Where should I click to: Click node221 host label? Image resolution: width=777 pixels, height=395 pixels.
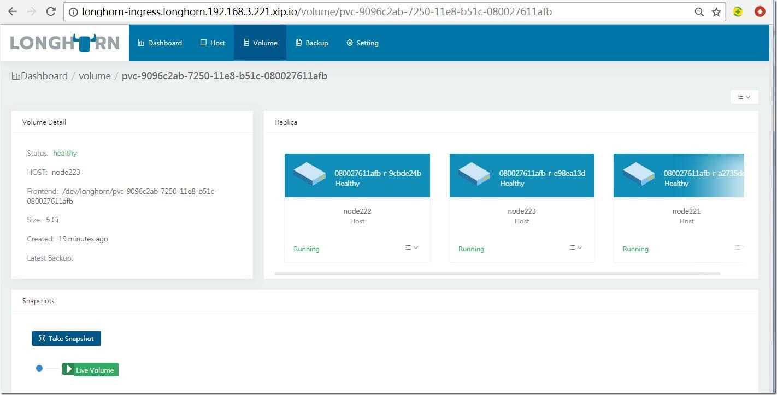click(686, 211)
